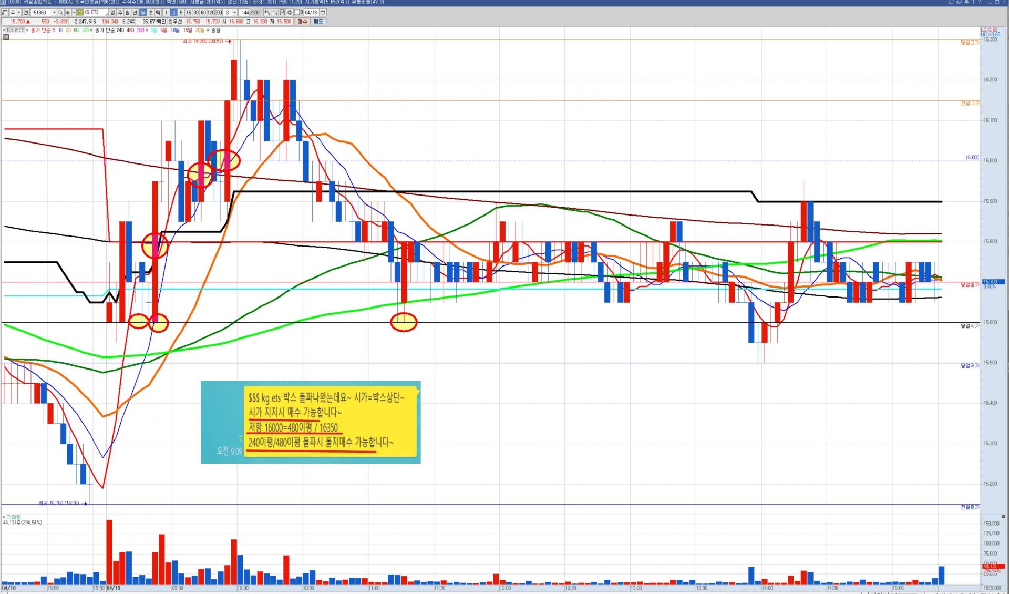This screenshot has height=594, width=1009.
Task: Click the 144 candle count input field
Action: pos(245,13)
